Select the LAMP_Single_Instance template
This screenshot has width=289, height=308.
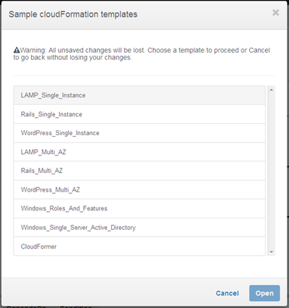tap(139, 95)
